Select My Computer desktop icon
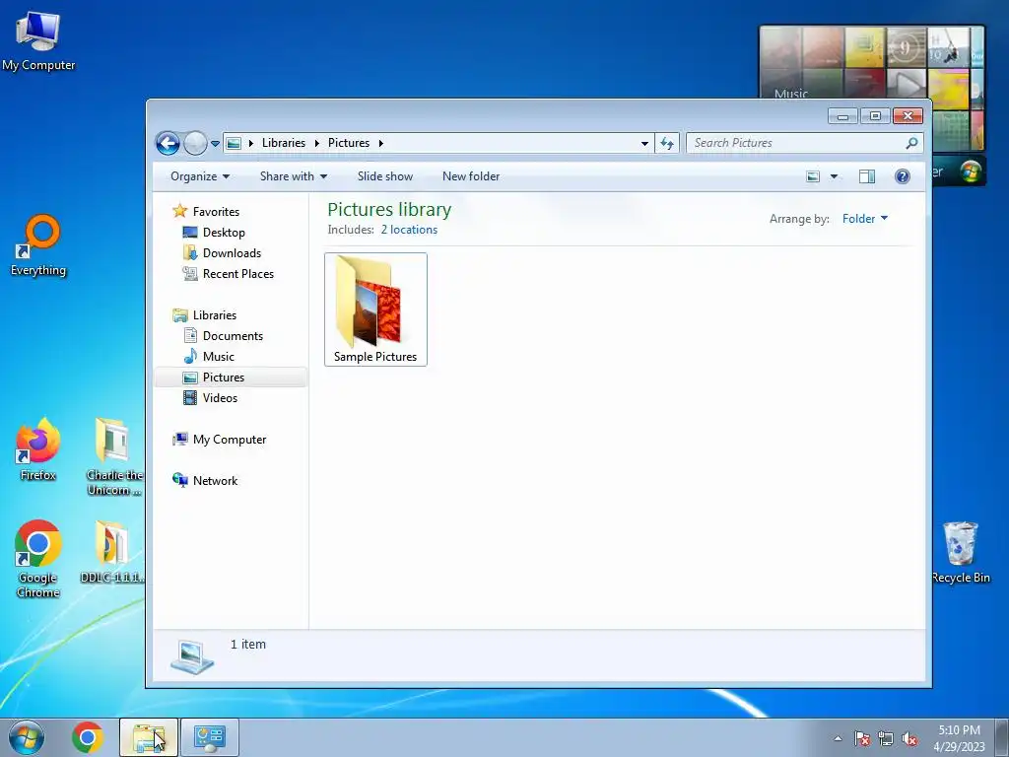Viewport: 1009px width, 757px height. coord(38,39)
